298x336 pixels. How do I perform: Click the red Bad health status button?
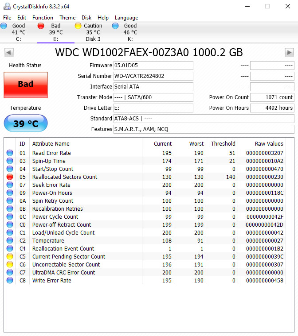point(26,85)
